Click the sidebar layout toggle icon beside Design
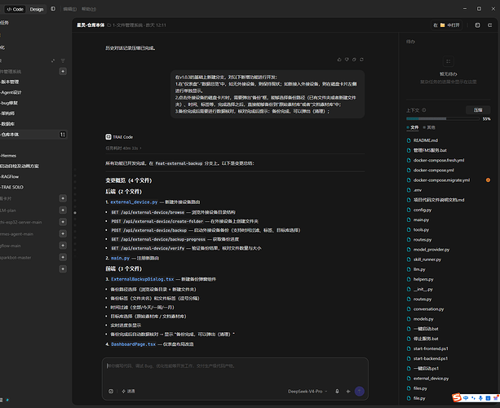This screenshot has height=408, width=500. 53,9
